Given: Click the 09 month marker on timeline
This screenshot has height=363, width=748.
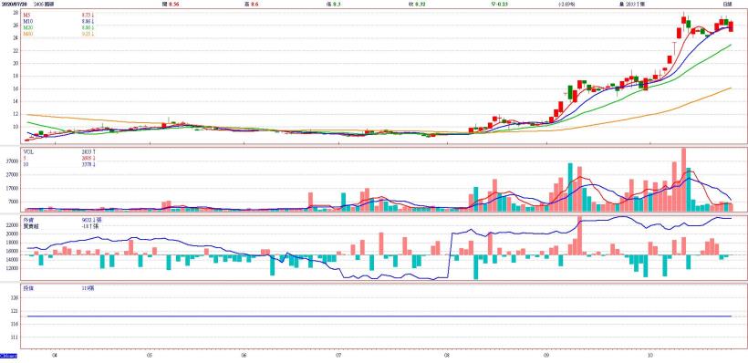Looking at the screenshot, I should coord(545,356).
